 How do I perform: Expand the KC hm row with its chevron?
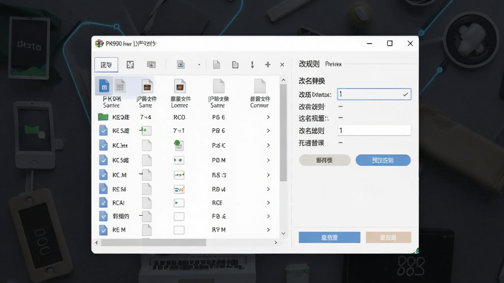[268, 145]
